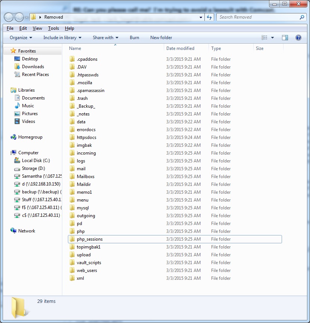
Task: Click the magnifier search icon
Action: click(x=302, y=17)
